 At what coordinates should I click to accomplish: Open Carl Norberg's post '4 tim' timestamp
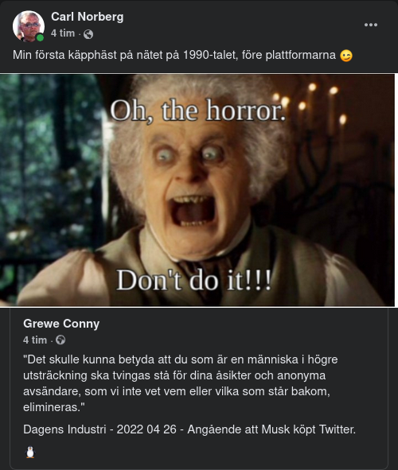63,33
